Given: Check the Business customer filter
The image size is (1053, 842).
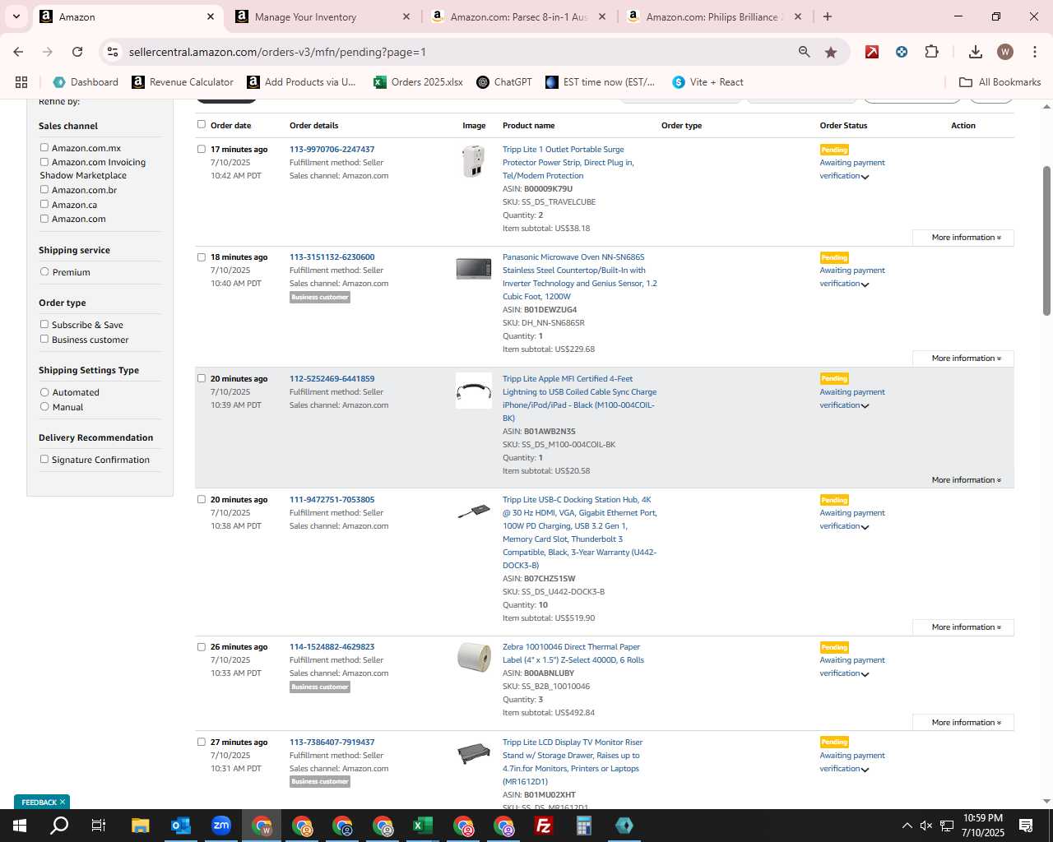Looking at the screenshot, I should pyautogui.click(x=44, y=339).
